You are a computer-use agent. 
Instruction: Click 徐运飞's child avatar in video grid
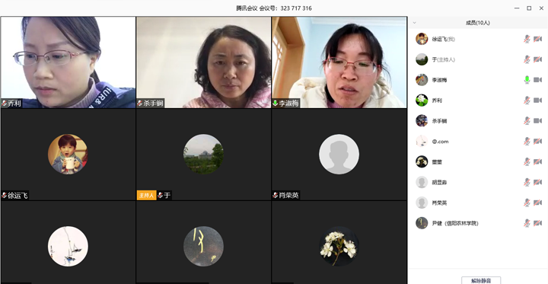[x=68, y=155]
